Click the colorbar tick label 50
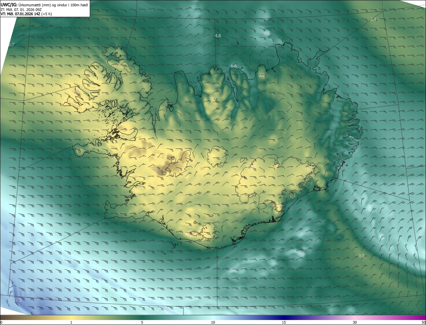This screenshot has width=426, height=325. [423, 322]
